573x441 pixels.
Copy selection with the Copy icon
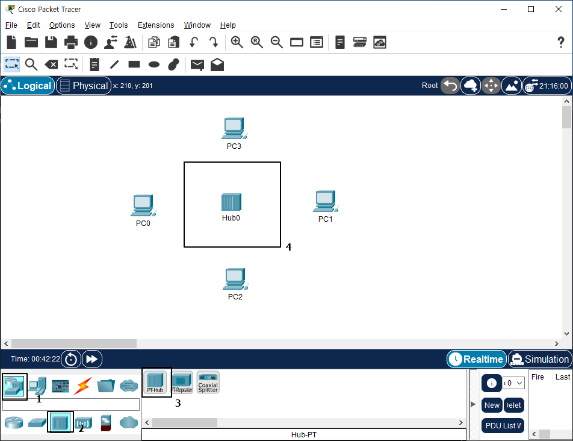pyautogui.click(x=154, y=42)
